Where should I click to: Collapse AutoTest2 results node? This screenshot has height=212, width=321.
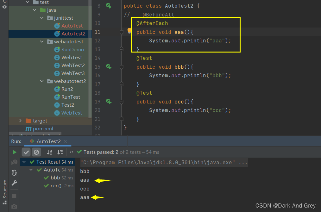31,170
